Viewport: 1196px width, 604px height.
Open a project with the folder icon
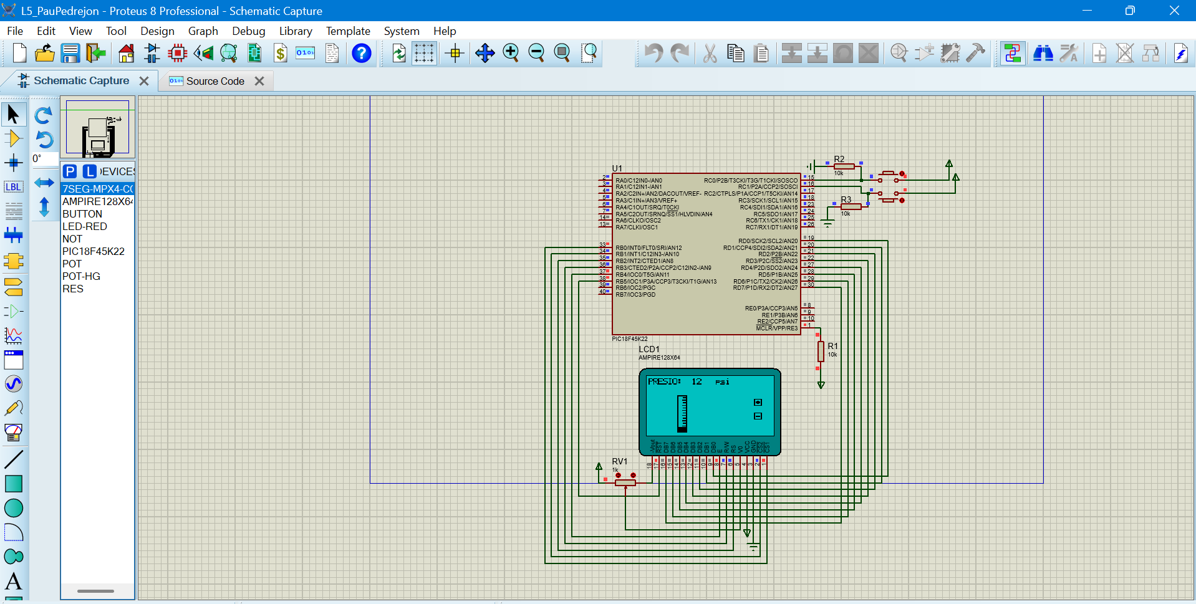point(44,54)
